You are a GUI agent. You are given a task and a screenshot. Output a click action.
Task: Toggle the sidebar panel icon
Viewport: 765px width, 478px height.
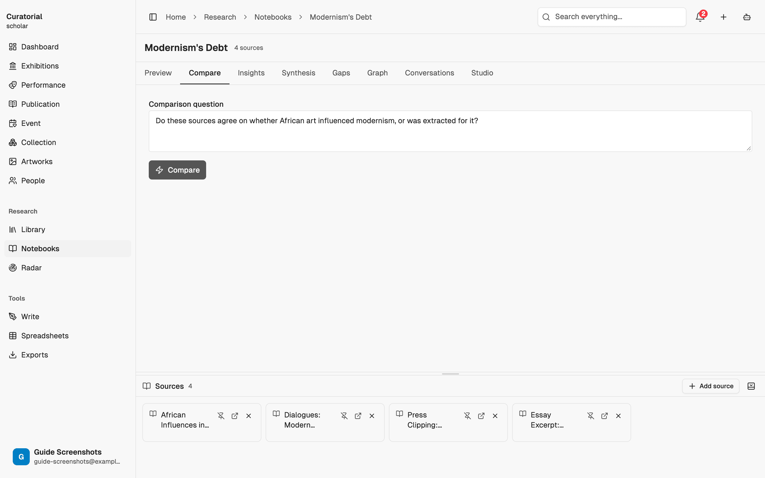153,17
